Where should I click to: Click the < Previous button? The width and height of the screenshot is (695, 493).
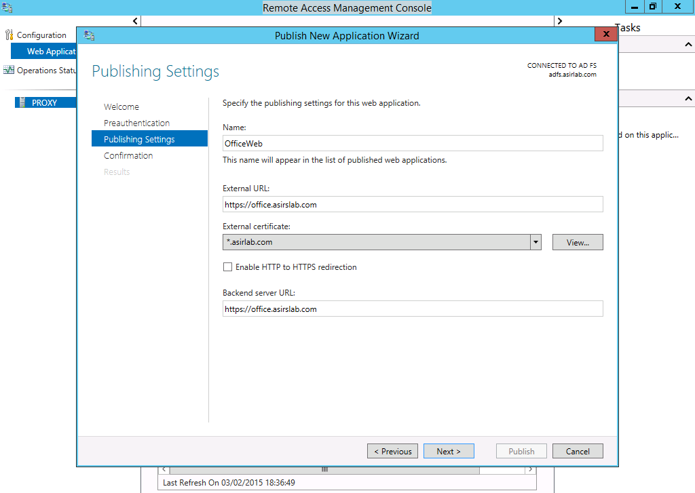(x=393, y=451)
